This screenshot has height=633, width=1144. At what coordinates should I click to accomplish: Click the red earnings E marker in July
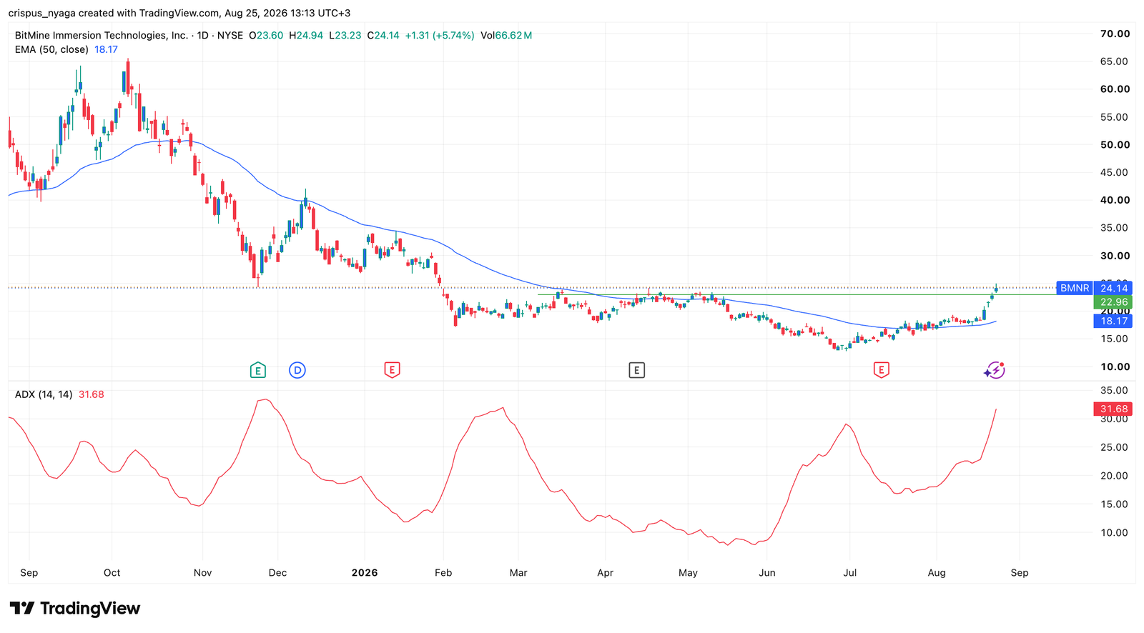(881, 370)
